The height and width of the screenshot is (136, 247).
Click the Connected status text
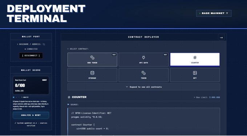(x=31, y=49)
